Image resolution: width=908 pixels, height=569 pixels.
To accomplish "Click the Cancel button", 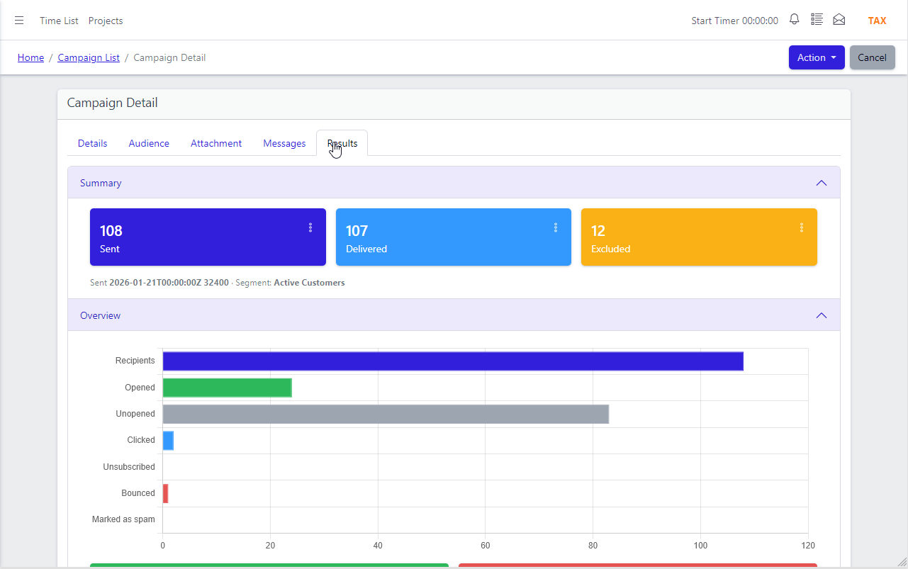I will [x=873, y=57].
